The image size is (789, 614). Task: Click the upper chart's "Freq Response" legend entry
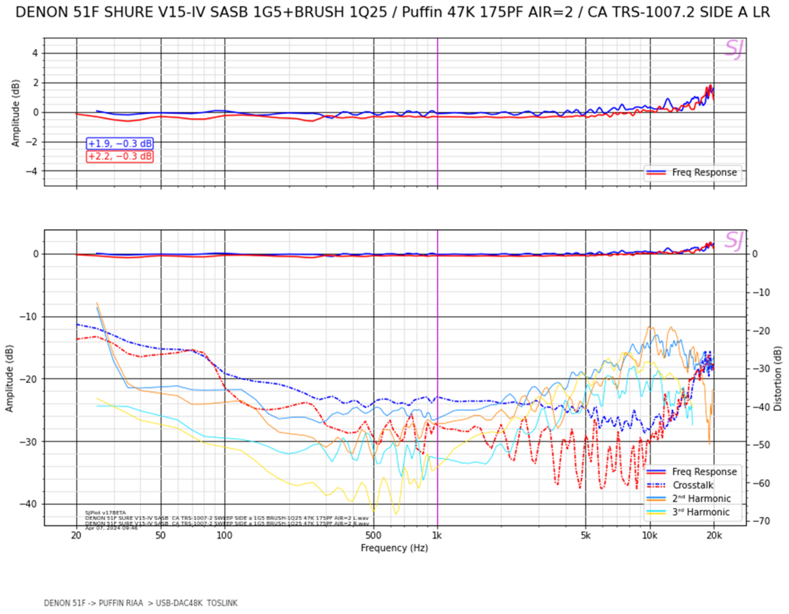[x=693, y=172]
